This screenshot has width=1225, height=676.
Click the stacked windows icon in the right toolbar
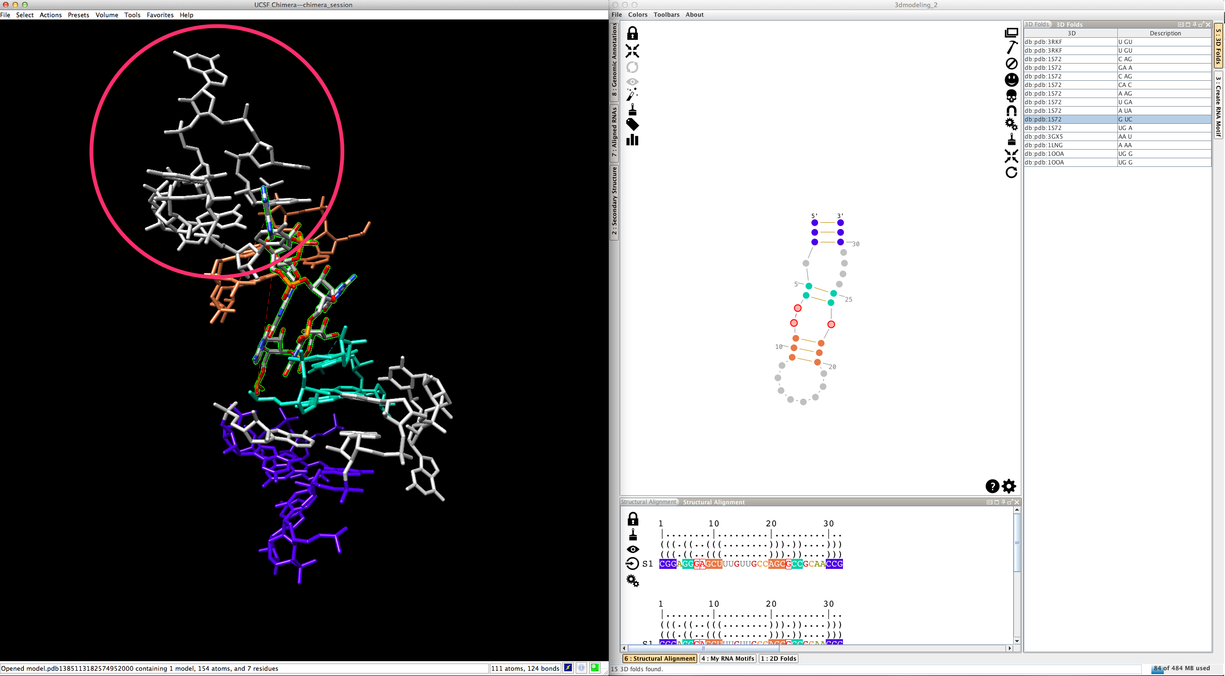pyautogui.click(x=1011, y=33)
